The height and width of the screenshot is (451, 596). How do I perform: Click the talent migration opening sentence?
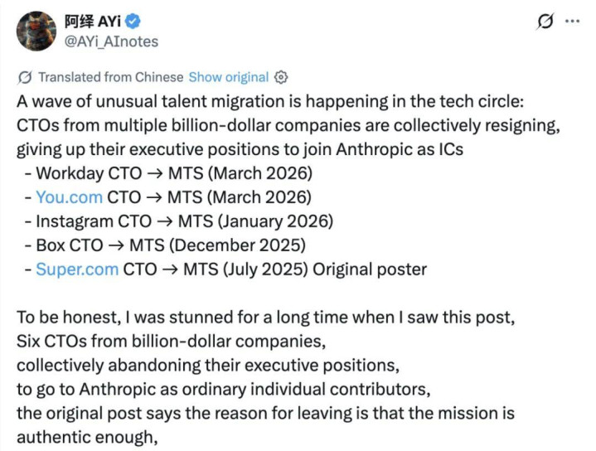[x=270, y=101]
